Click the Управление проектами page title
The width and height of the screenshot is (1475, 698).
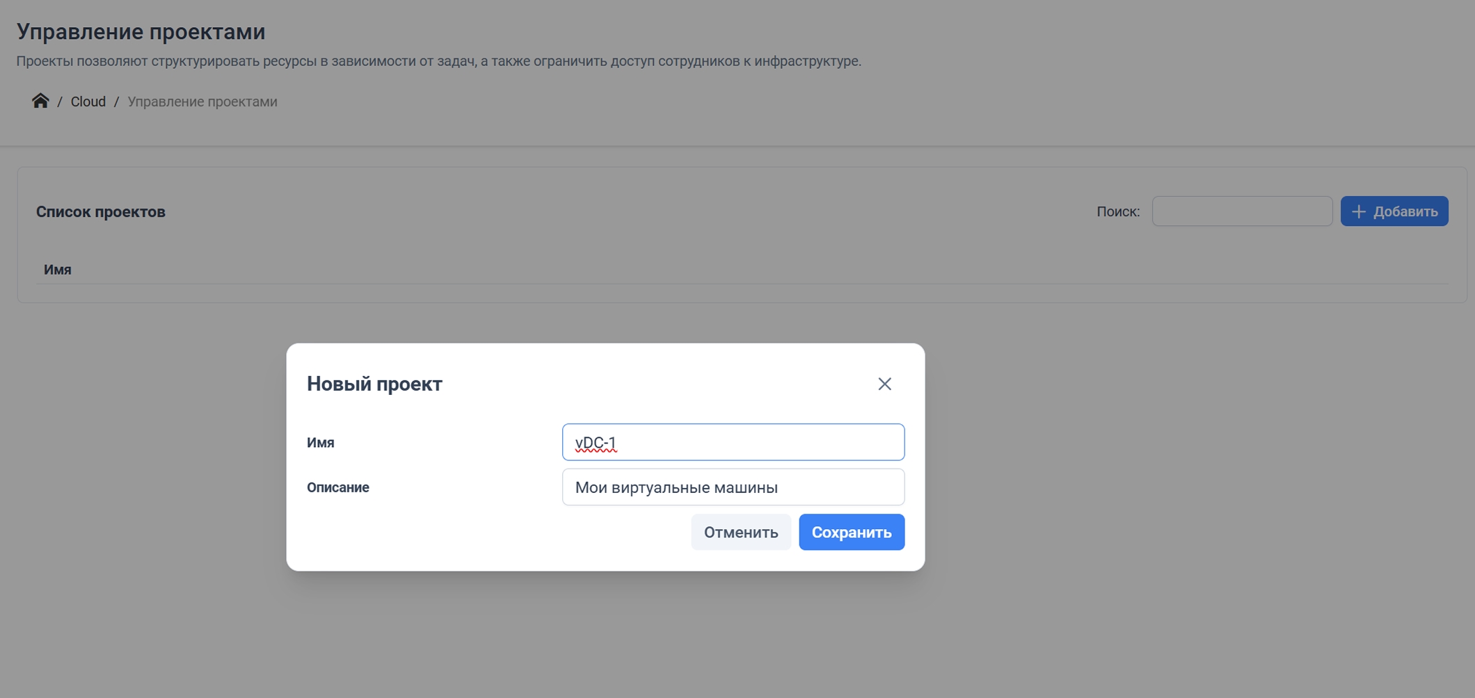click(141, 31)
